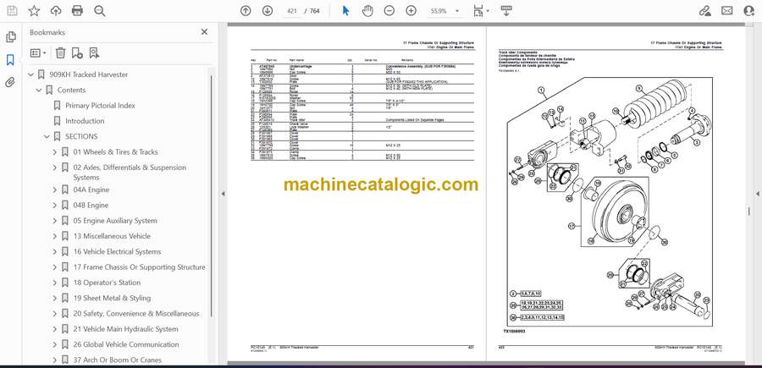Open the bookmark options menu dropdown
Viewport: 762px width, 368px height.
(38, 53)
